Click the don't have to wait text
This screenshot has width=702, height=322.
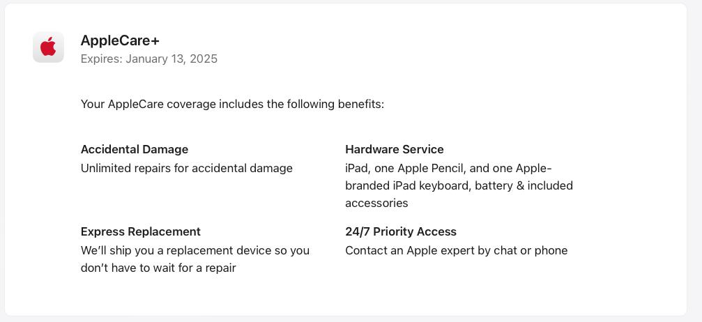pyautogui.click(x=158, y=268)
